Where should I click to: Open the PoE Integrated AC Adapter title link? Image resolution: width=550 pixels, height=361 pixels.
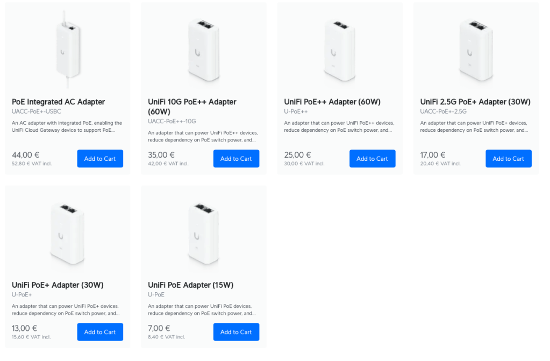click(58, 102)
